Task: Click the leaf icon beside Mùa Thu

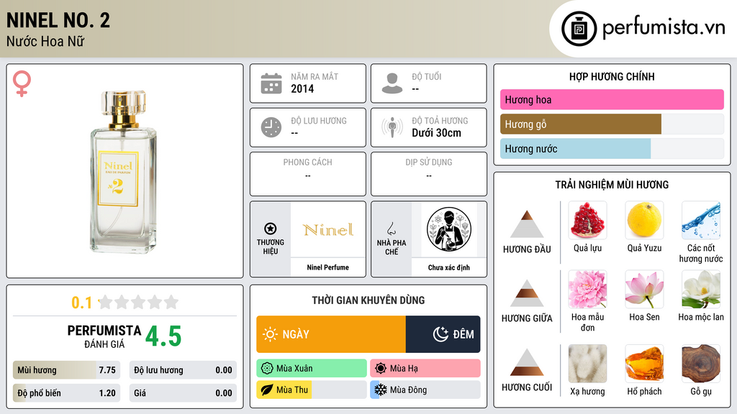Action: pos(267,390)
